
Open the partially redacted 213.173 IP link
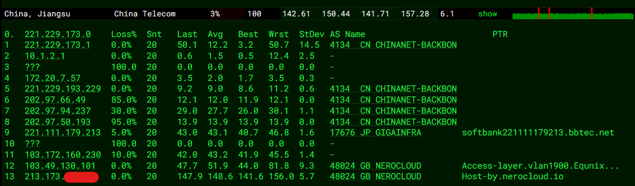coord(62,177)
